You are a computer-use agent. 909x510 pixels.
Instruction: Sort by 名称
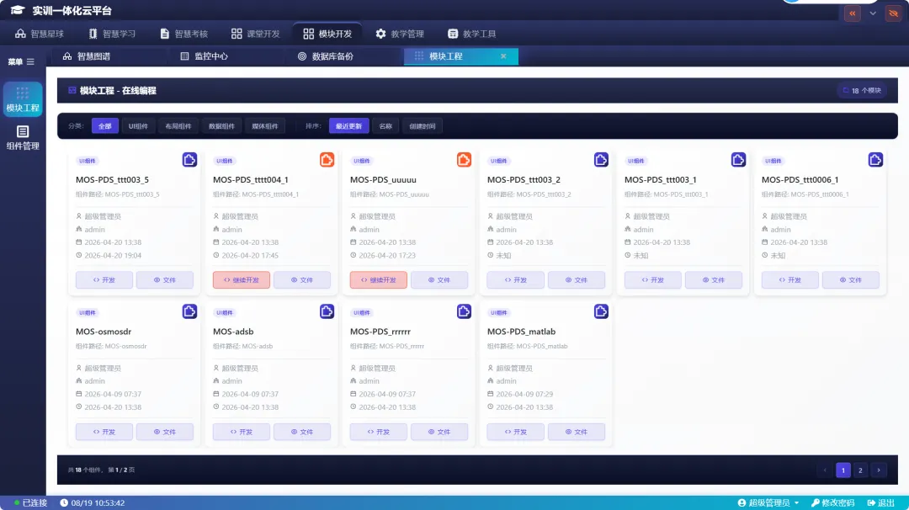pyautogui.click(x=385, y=125)
